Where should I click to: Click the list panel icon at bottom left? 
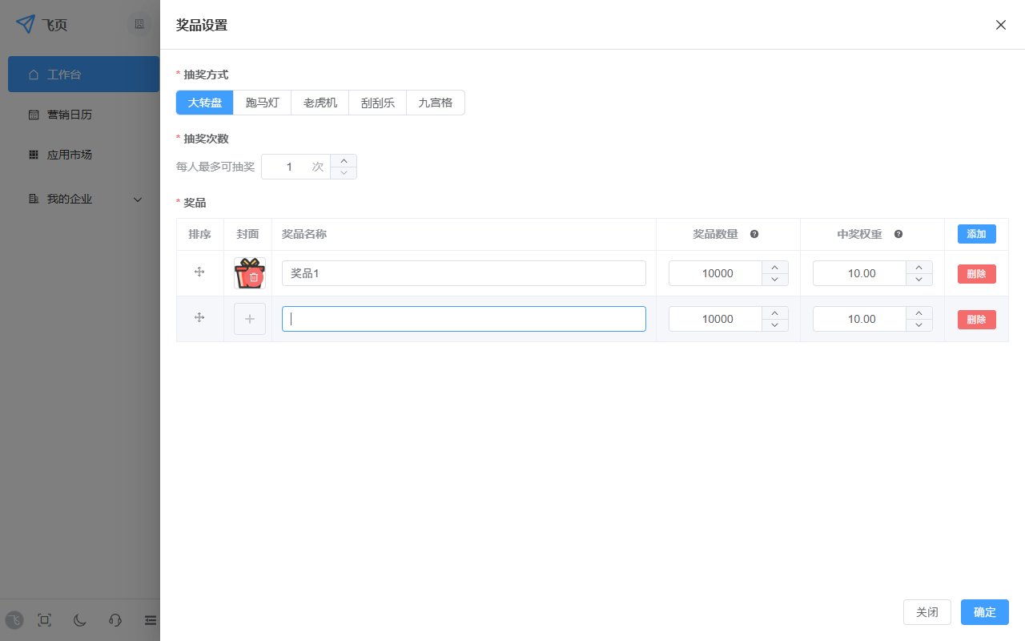tap(150, 620)
